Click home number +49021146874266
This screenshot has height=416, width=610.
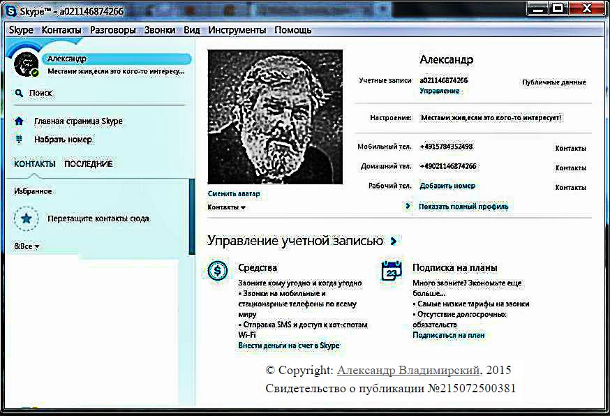pos(448,166)
